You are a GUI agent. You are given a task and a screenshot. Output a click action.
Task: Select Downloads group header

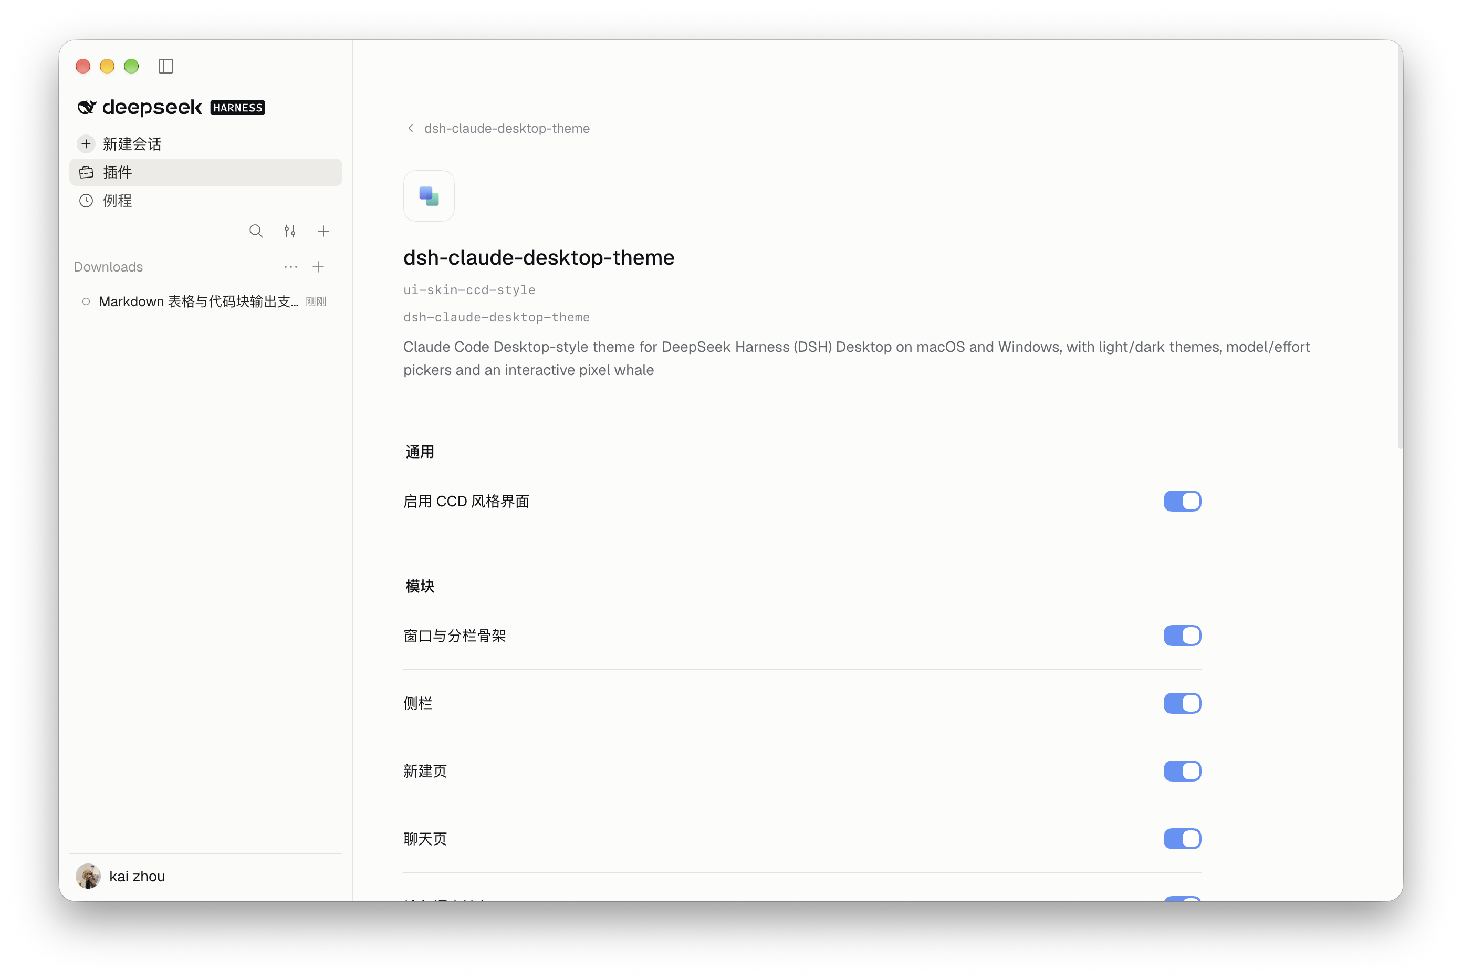pos(109,267)
